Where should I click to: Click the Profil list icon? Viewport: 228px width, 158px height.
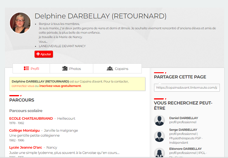[26, 68]
